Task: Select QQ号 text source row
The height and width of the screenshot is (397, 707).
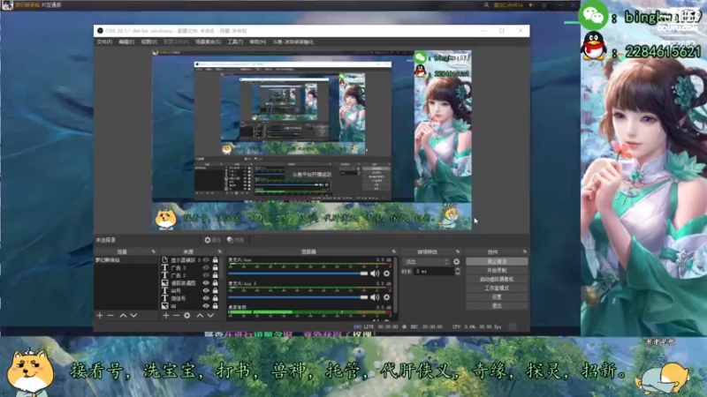Action: (192, 290)
